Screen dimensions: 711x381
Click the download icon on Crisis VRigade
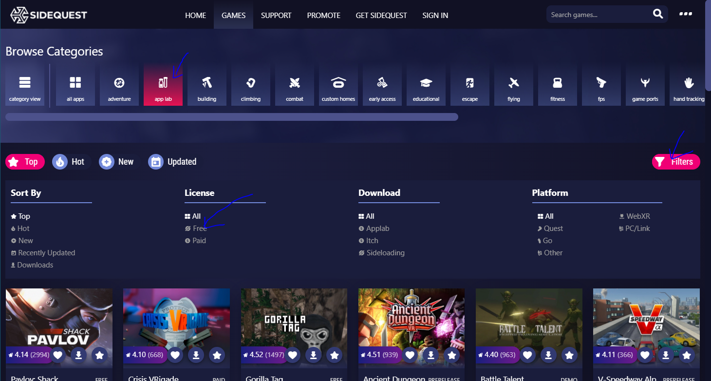(x=196, y=355)
